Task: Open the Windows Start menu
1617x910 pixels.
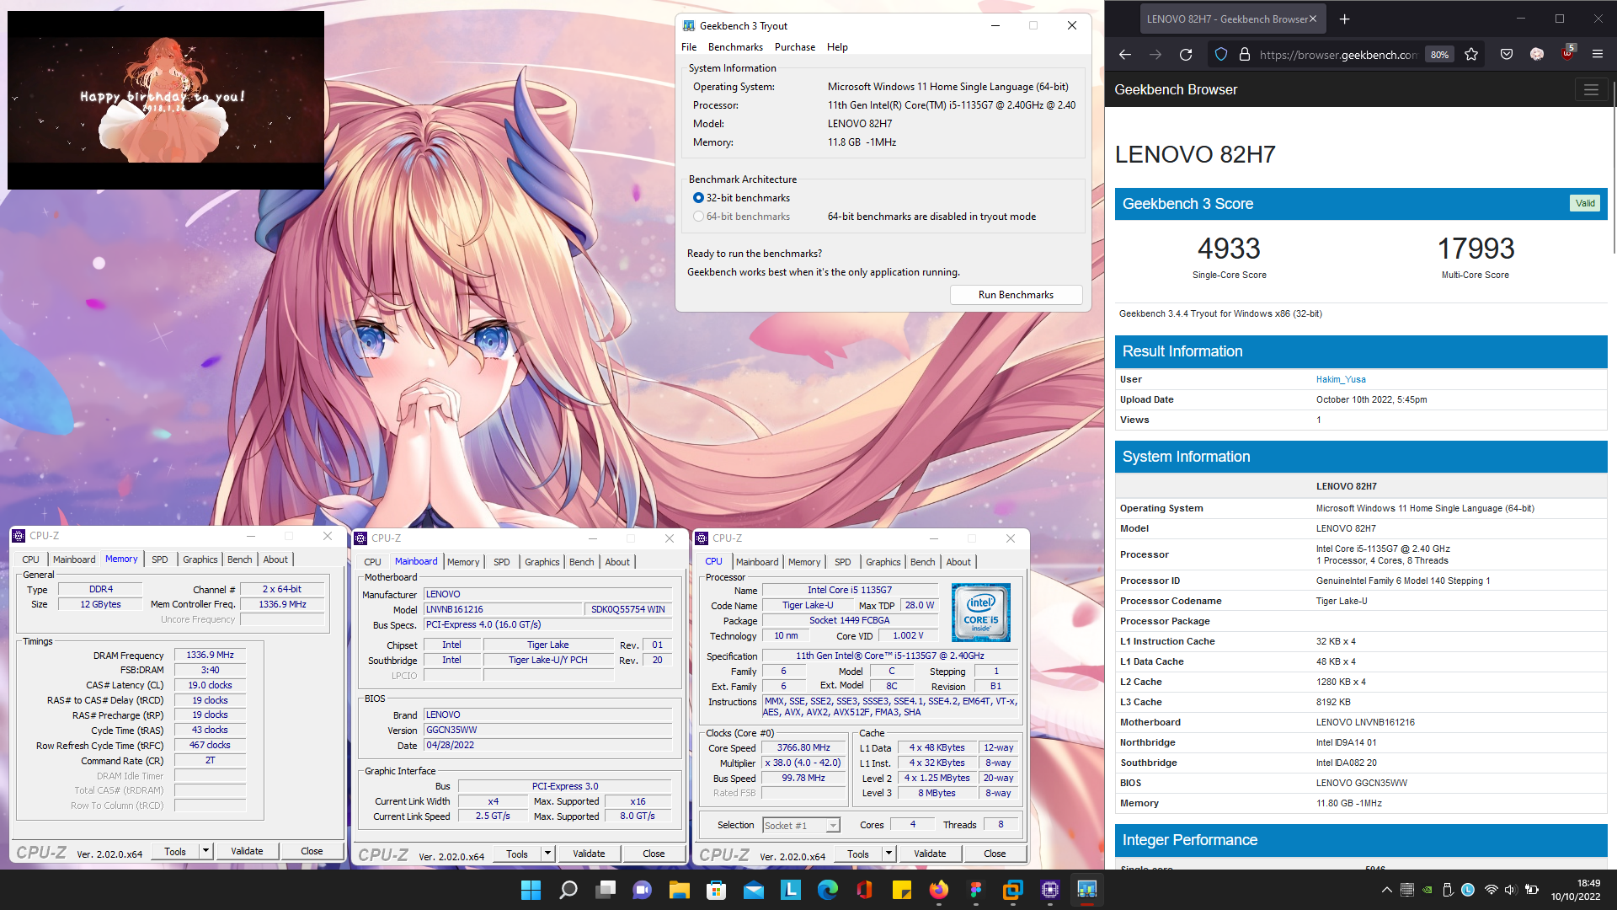Action: click(x=531, y=890)
